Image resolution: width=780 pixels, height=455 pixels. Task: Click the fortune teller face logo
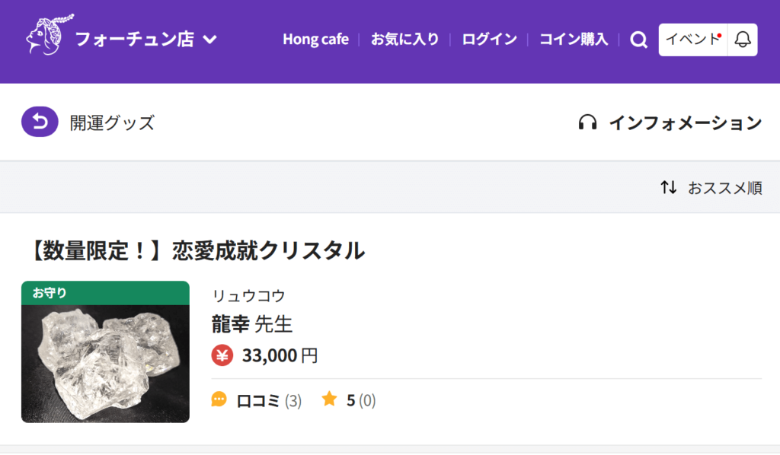tap(42, 38)
